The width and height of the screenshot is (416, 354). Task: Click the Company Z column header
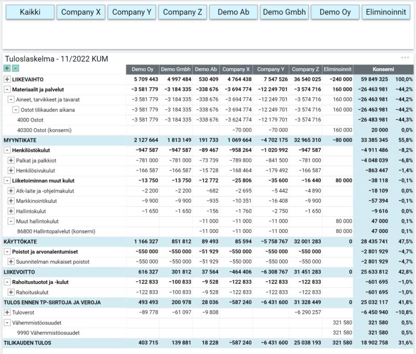coord(305,69)
